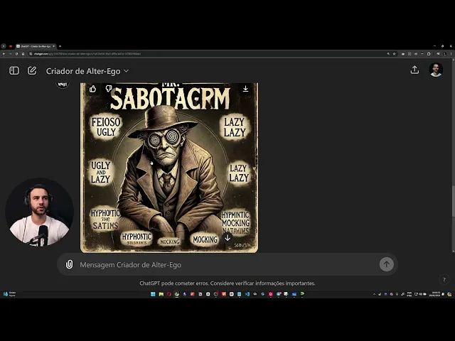
Task: Reload the page in the browser
Action: click(16, 54)
